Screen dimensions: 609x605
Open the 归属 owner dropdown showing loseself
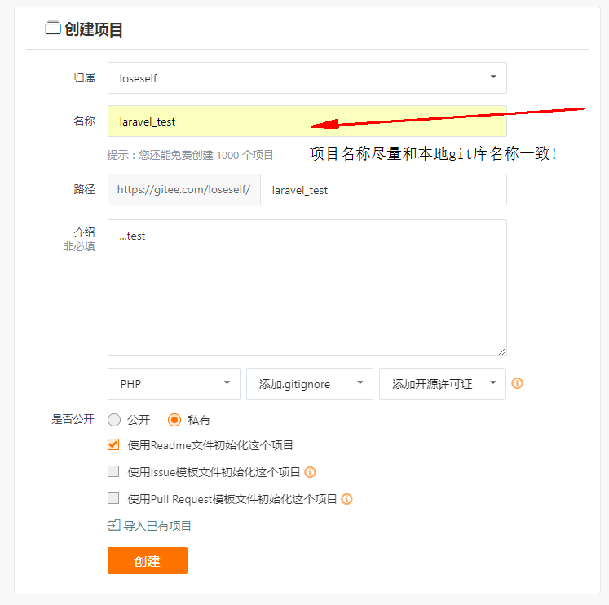point(307,77)
